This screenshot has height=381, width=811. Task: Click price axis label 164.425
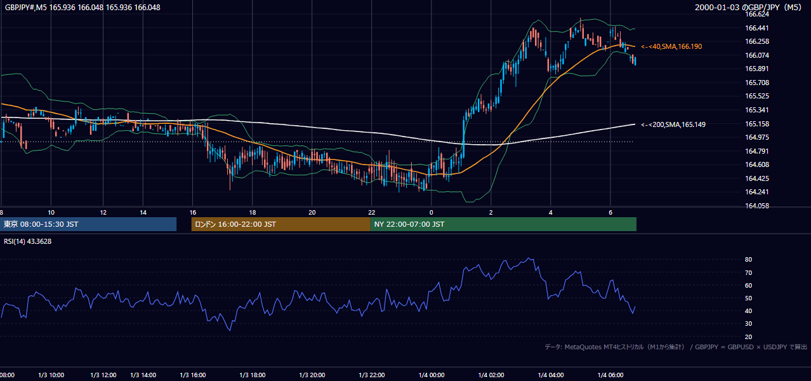pos(757,178)
